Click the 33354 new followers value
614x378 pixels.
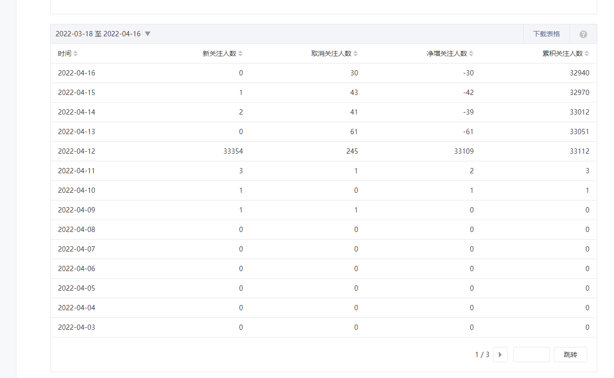tap(233, 151)
